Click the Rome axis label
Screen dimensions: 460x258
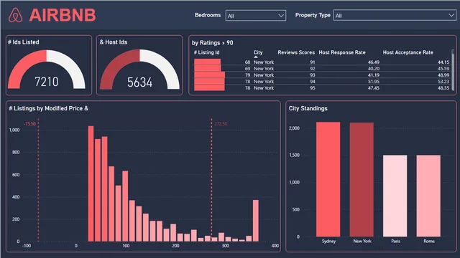pos(429,241)
